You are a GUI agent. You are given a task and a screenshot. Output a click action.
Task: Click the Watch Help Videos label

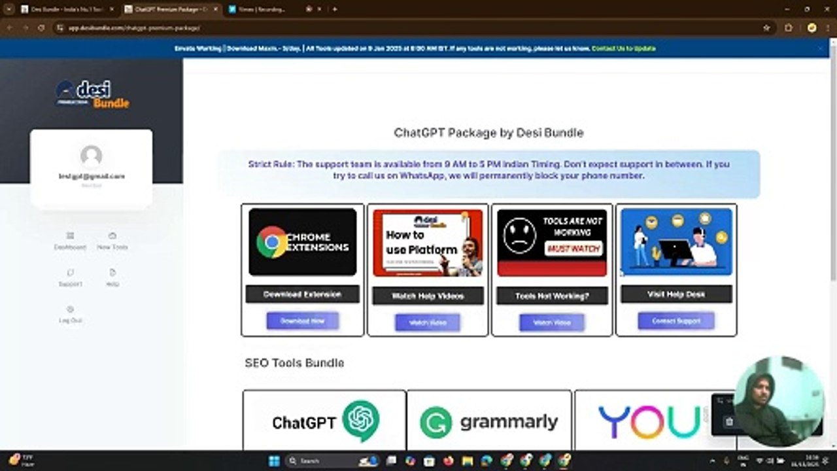(428, 296)
